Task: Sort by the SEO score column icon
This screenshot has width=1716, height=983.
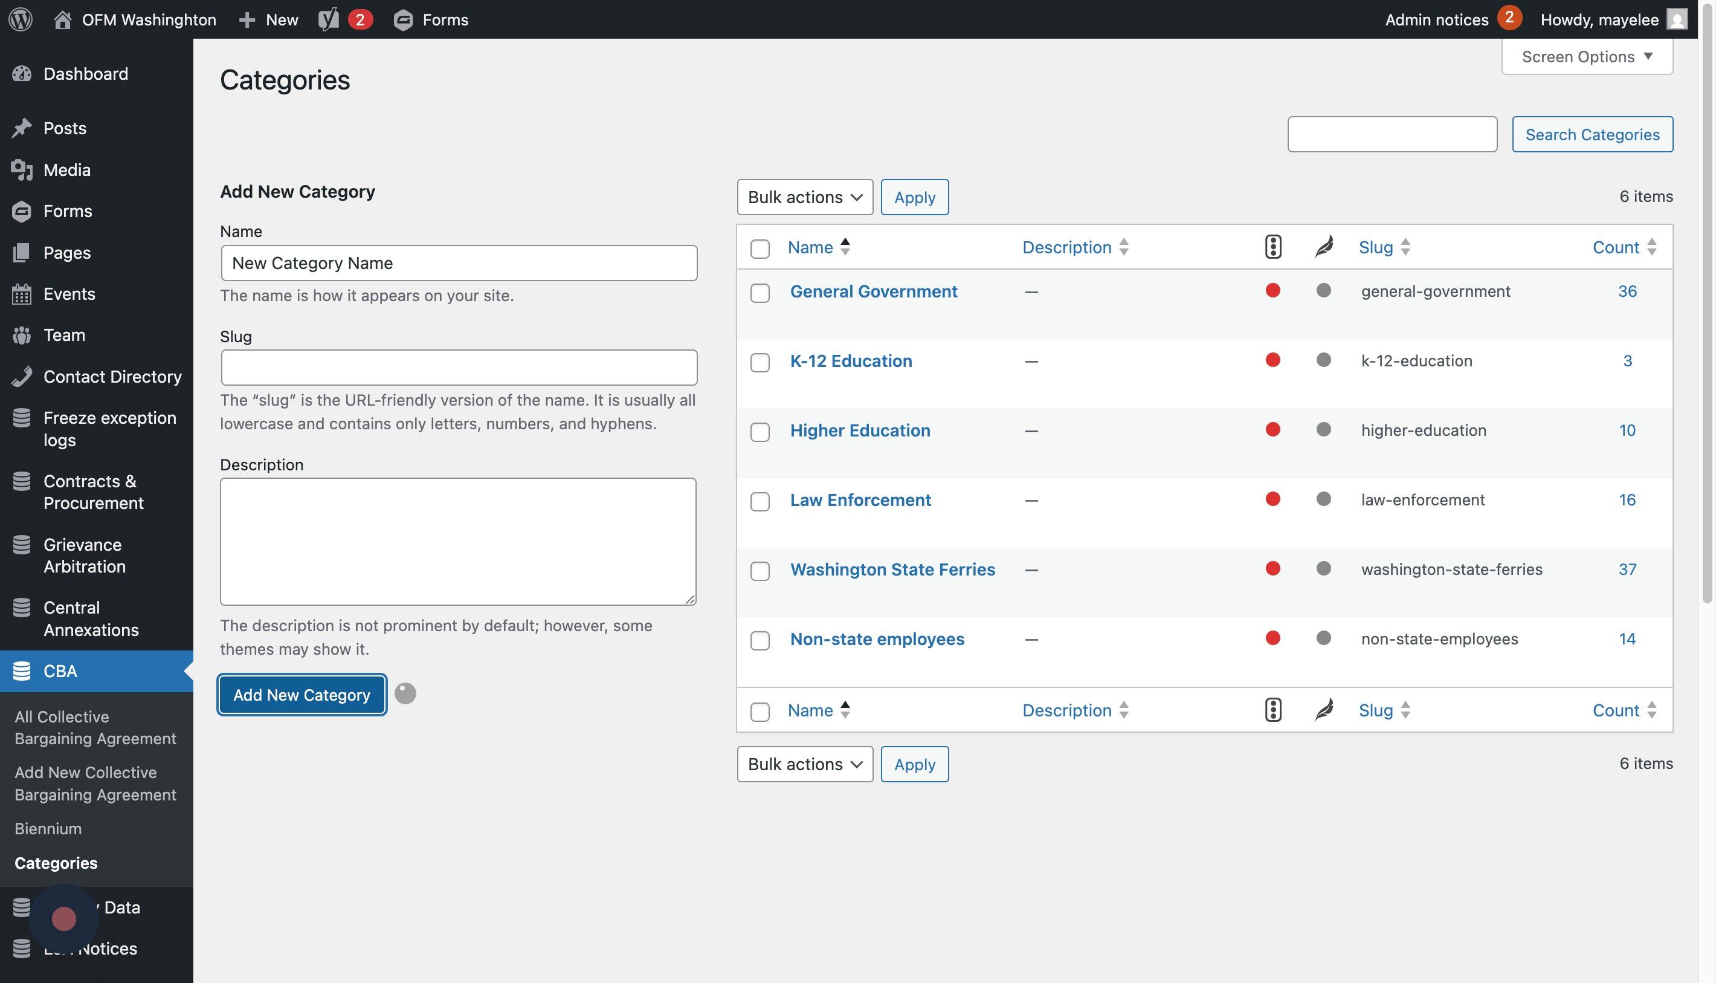Action: 1272,247
